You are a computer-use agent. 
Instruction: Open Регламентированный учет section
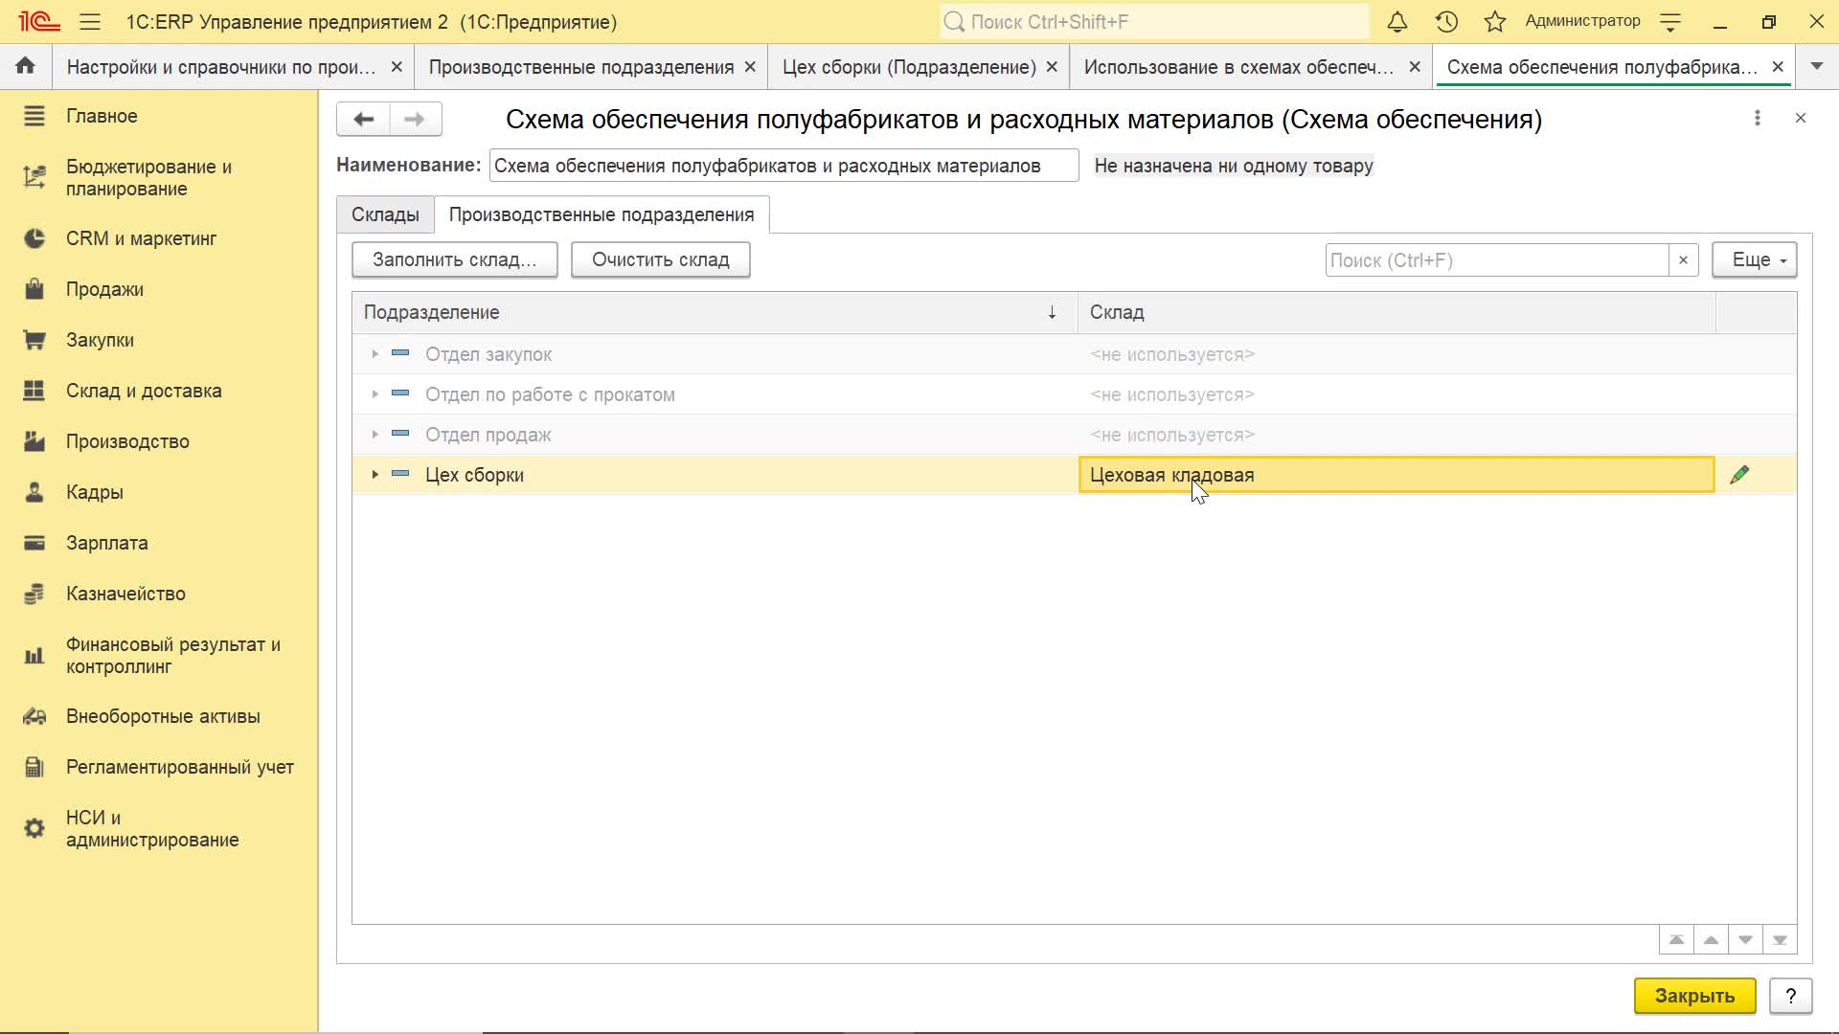(x=179, y=767)
